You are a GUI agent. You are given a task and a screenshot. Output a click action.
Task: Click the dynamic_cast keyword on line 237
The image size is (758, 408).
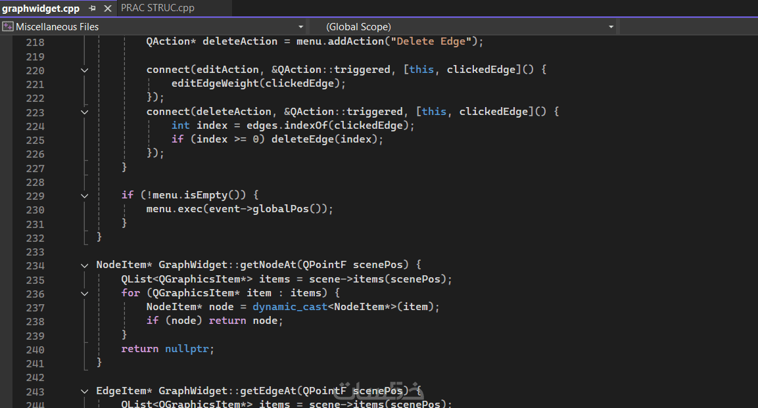click(x=289, y=307)
